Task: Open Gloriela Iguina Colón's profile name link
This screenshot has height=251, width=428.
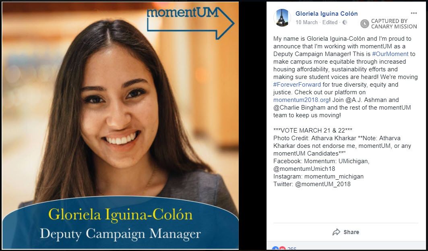Action: pos(327,14)
